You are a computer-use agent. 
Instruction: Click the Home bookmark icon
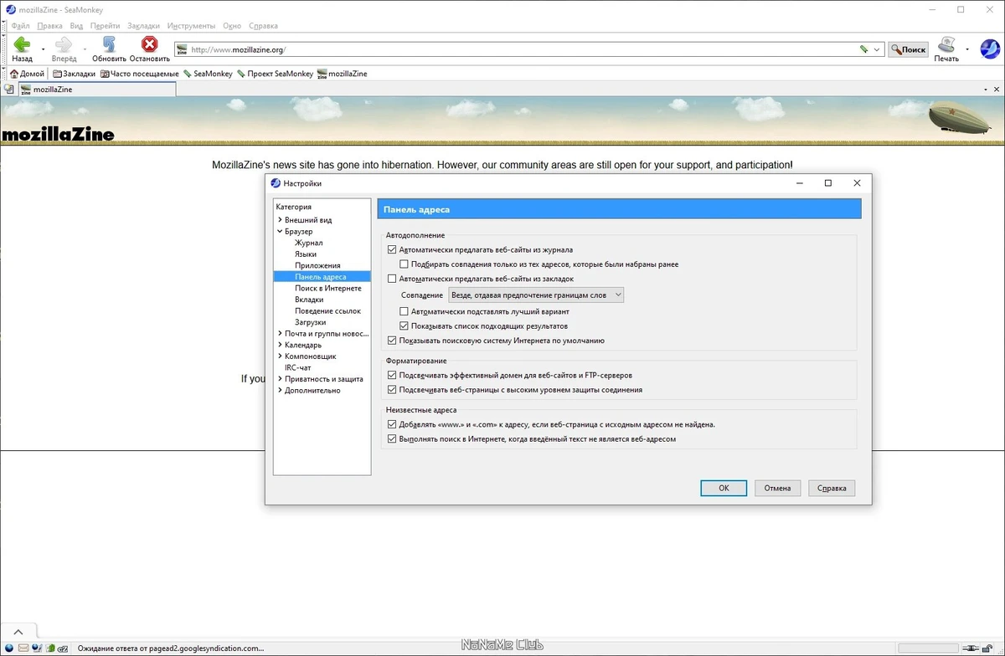click(x=14, y=74)
